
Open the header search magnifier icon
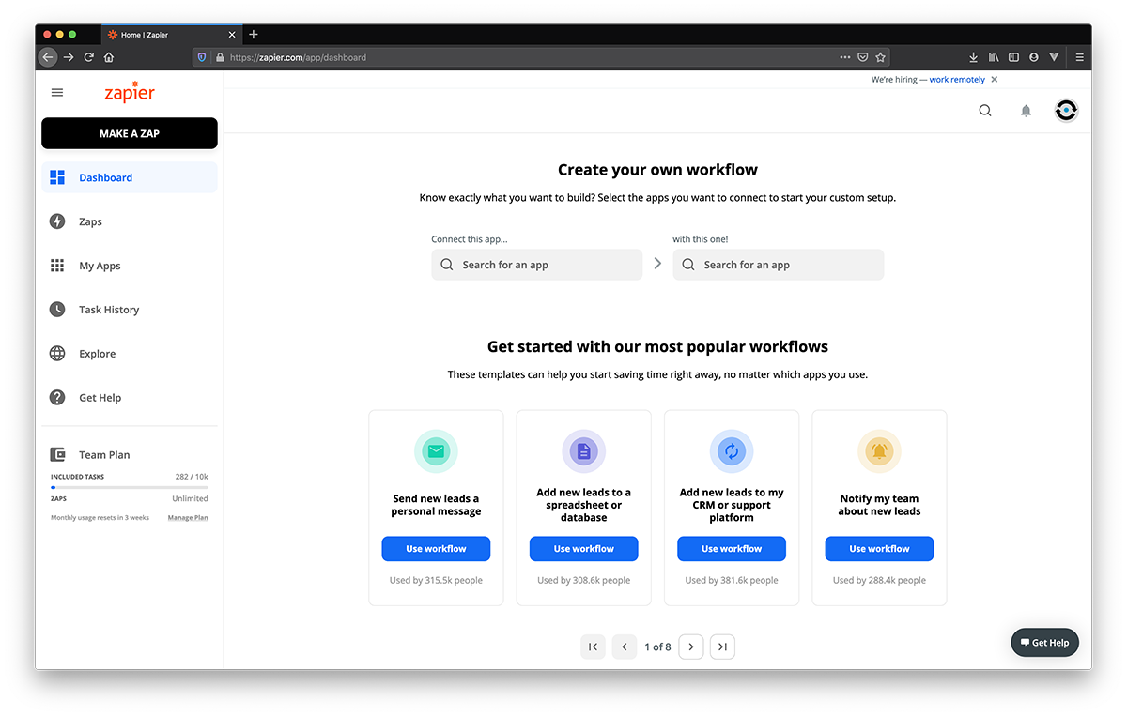tap(985, 110)
